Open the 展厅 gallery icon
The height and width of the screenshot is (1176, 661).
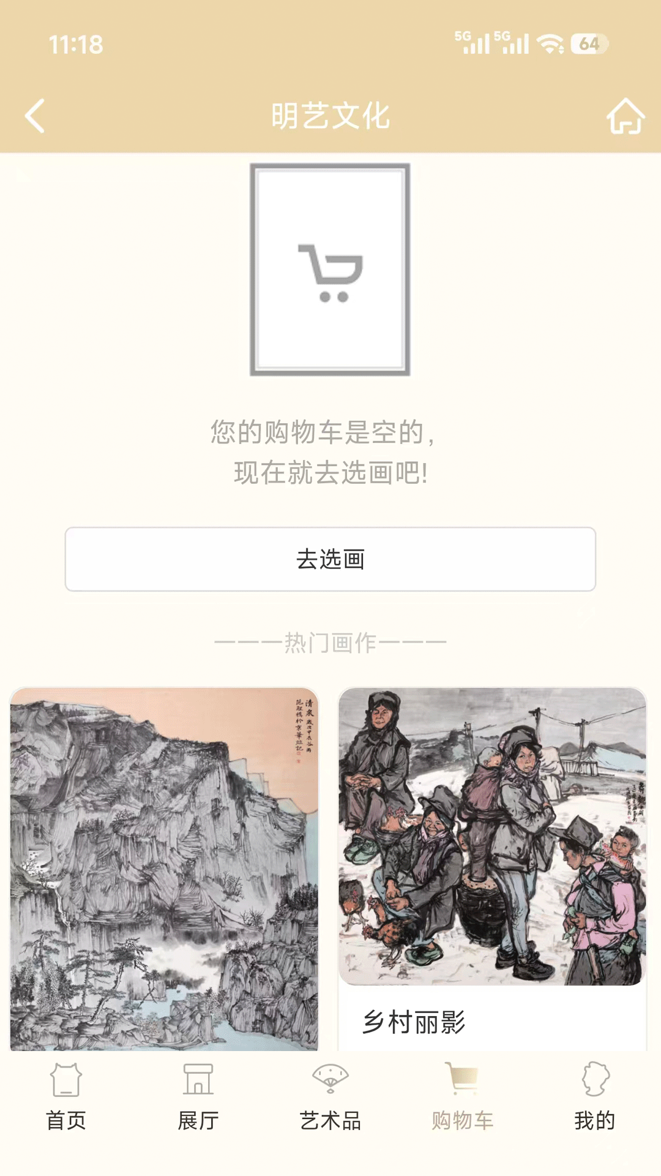[198, 1079]
